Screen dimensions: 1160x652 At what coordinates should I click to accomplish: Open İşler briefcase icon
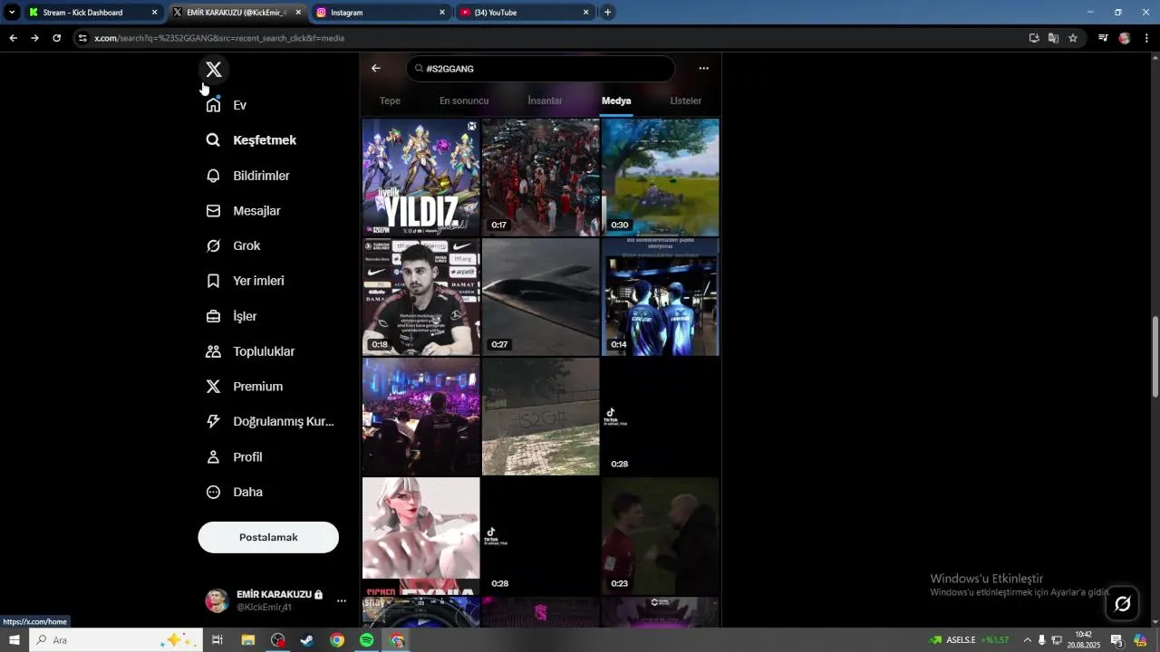pyautogui.click(x=213, y=316)
